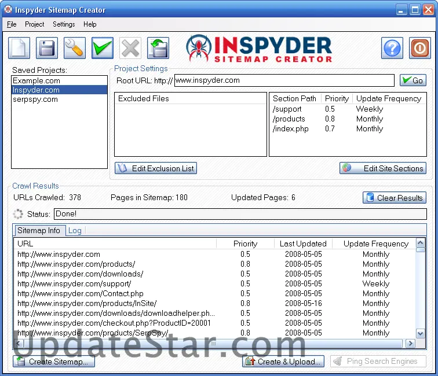The width and height of the screenshot is (438, 376).
Task: Click the Create & Upload... button
Action: [x=283, y=362]
